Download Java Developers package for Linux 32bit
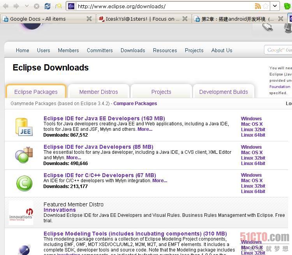The image size is (292, 255). 253,158
